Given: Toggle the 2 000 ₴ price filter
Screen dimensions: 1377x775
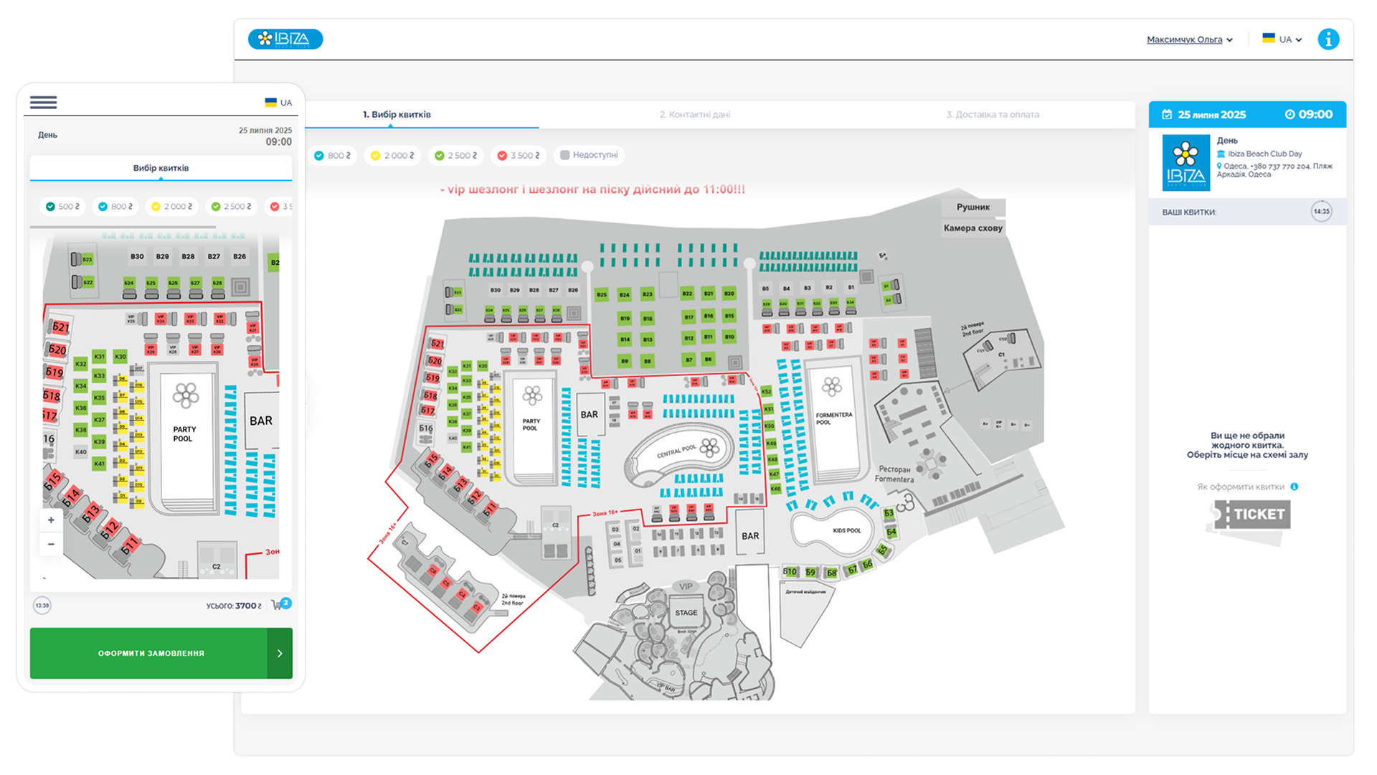Looking at the screenshot, I should pyautogui.click(x=392, y=156).
